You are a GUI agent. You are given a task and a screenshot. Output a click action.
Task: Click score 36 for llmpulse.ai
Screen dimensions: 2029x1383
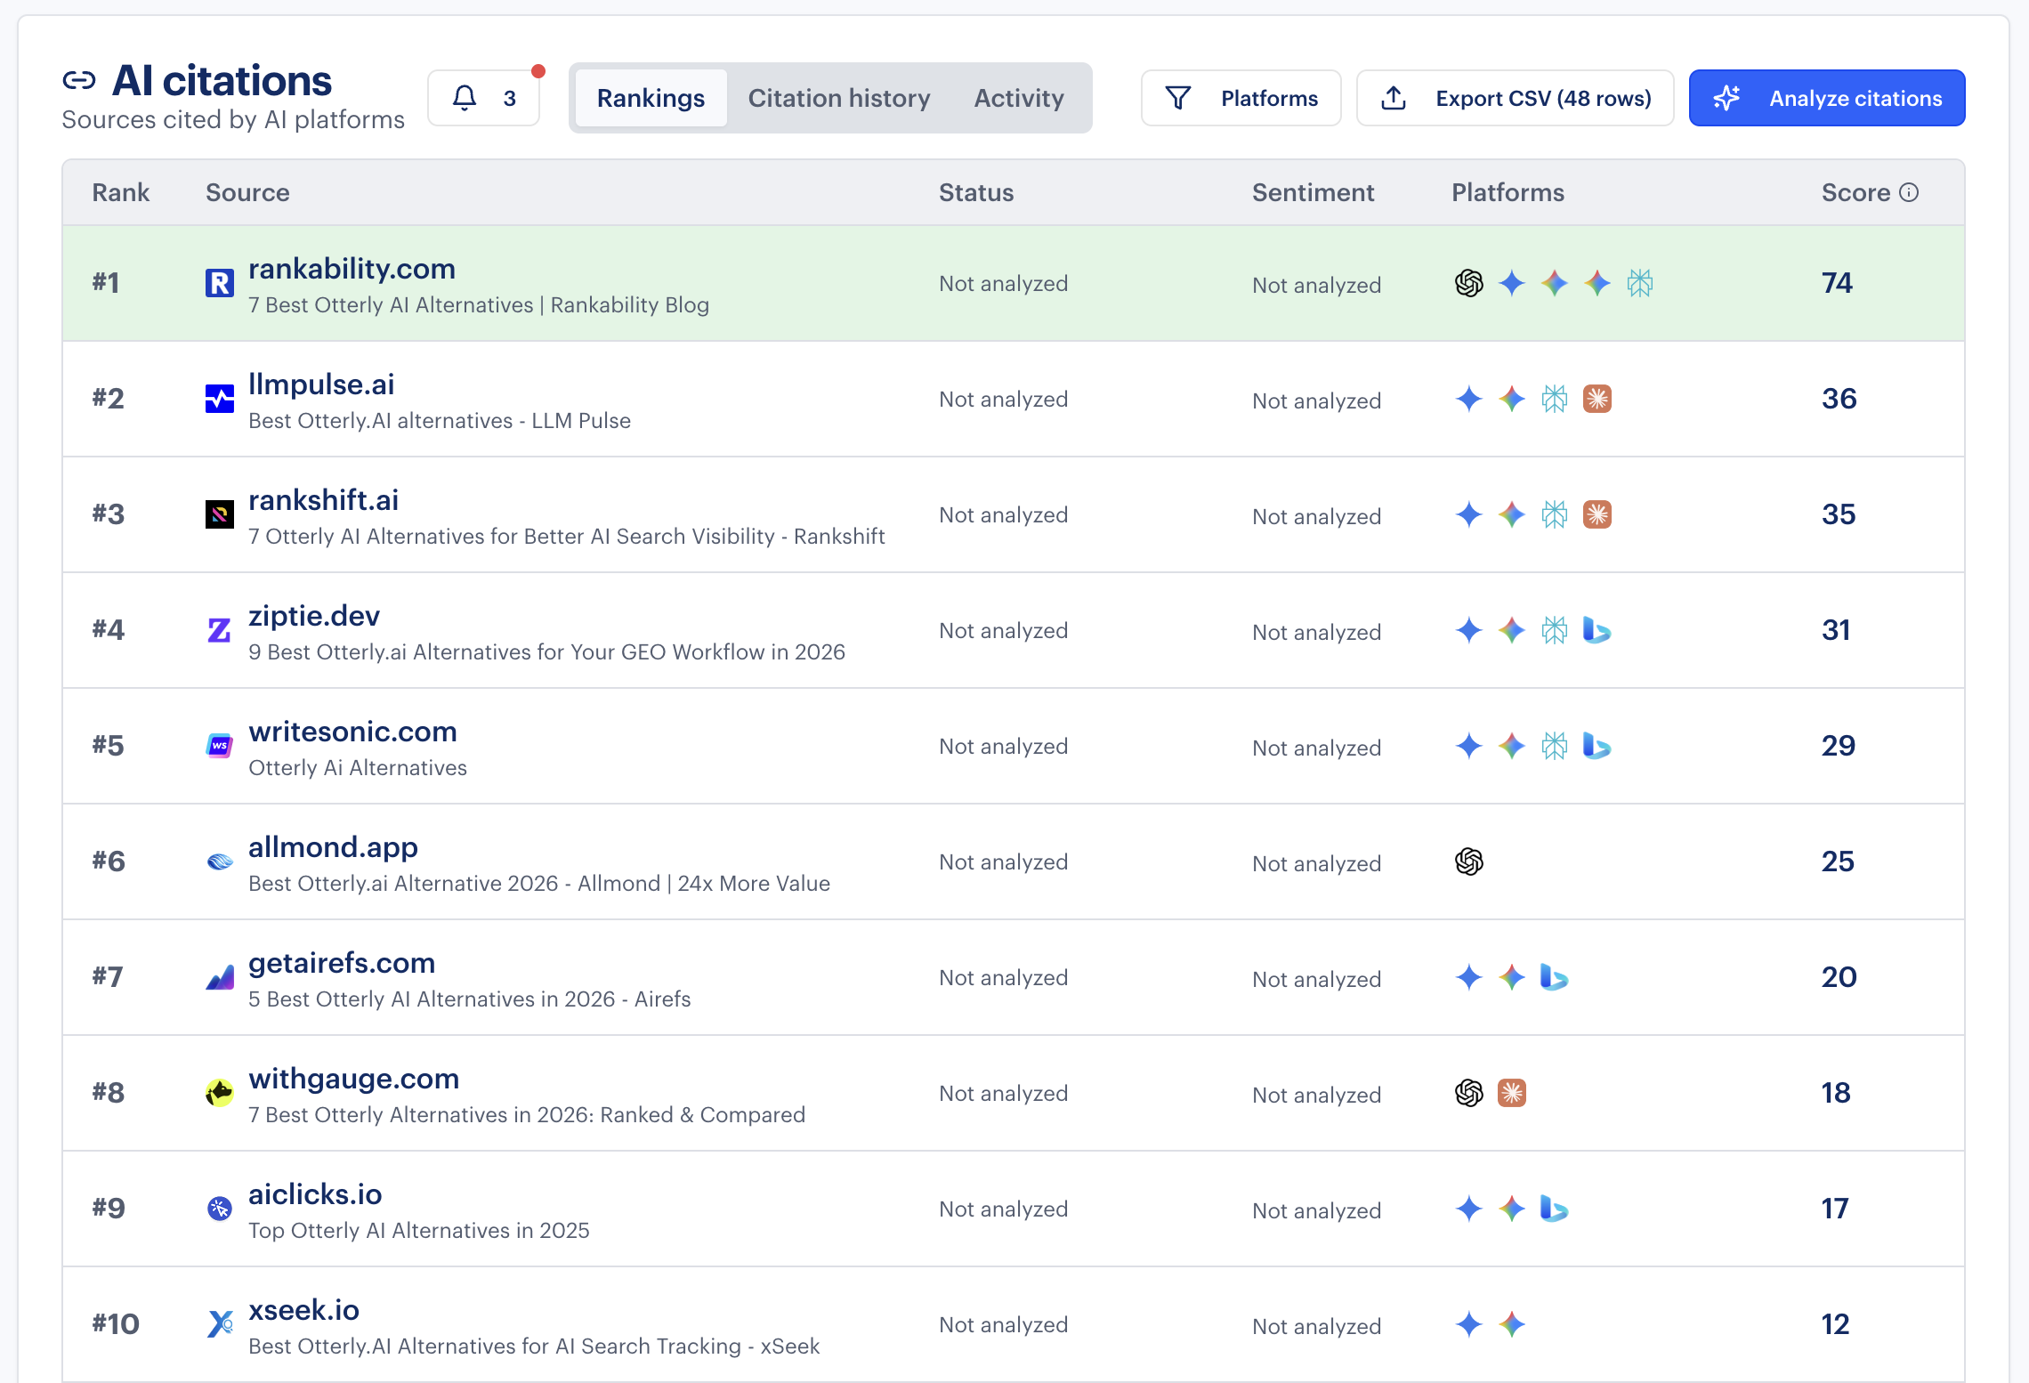pyautogui.click(x=1839, y=399)
